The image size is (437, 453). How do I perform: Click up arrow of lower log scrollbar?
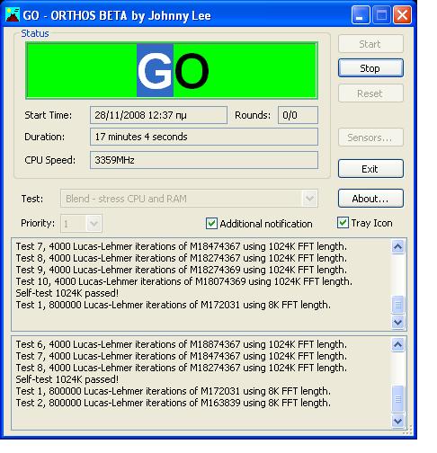tap(397, 344)
